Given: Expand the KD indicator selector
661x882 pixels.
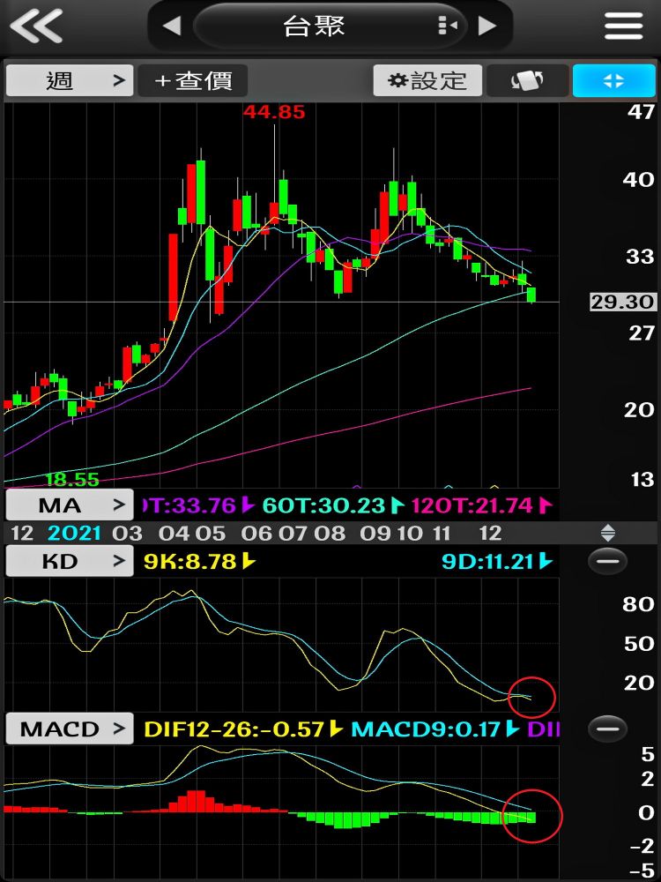Looking at the screenshot, I should (x=70, y=561).
